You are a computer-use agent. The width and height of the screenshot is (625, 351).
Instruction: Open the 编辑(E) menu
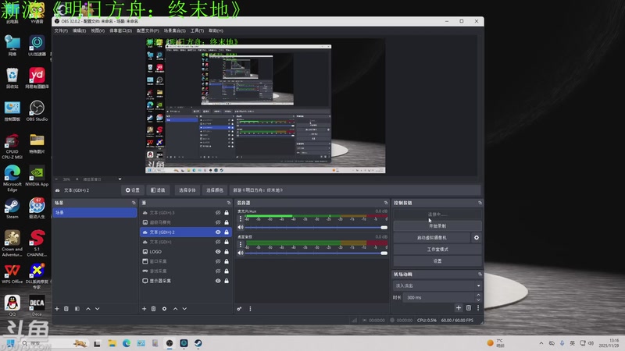79,30
